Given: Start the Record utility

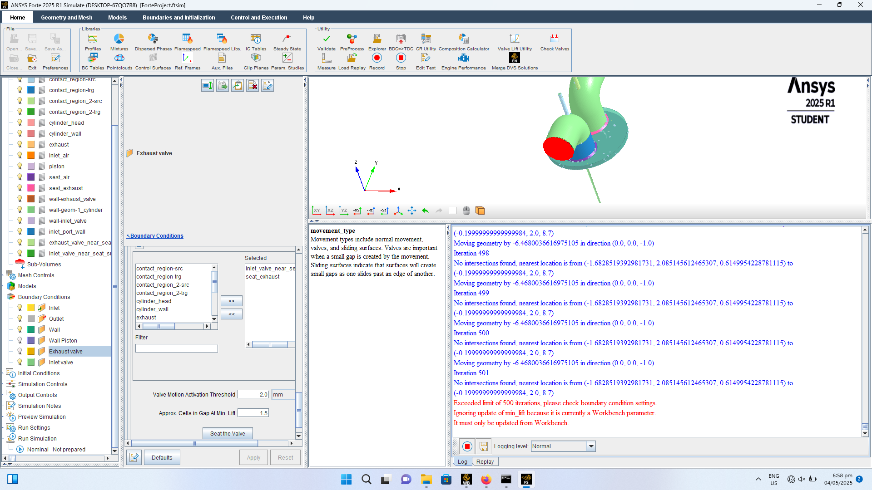Looking at the screenshot, I should tap(377, 61).
